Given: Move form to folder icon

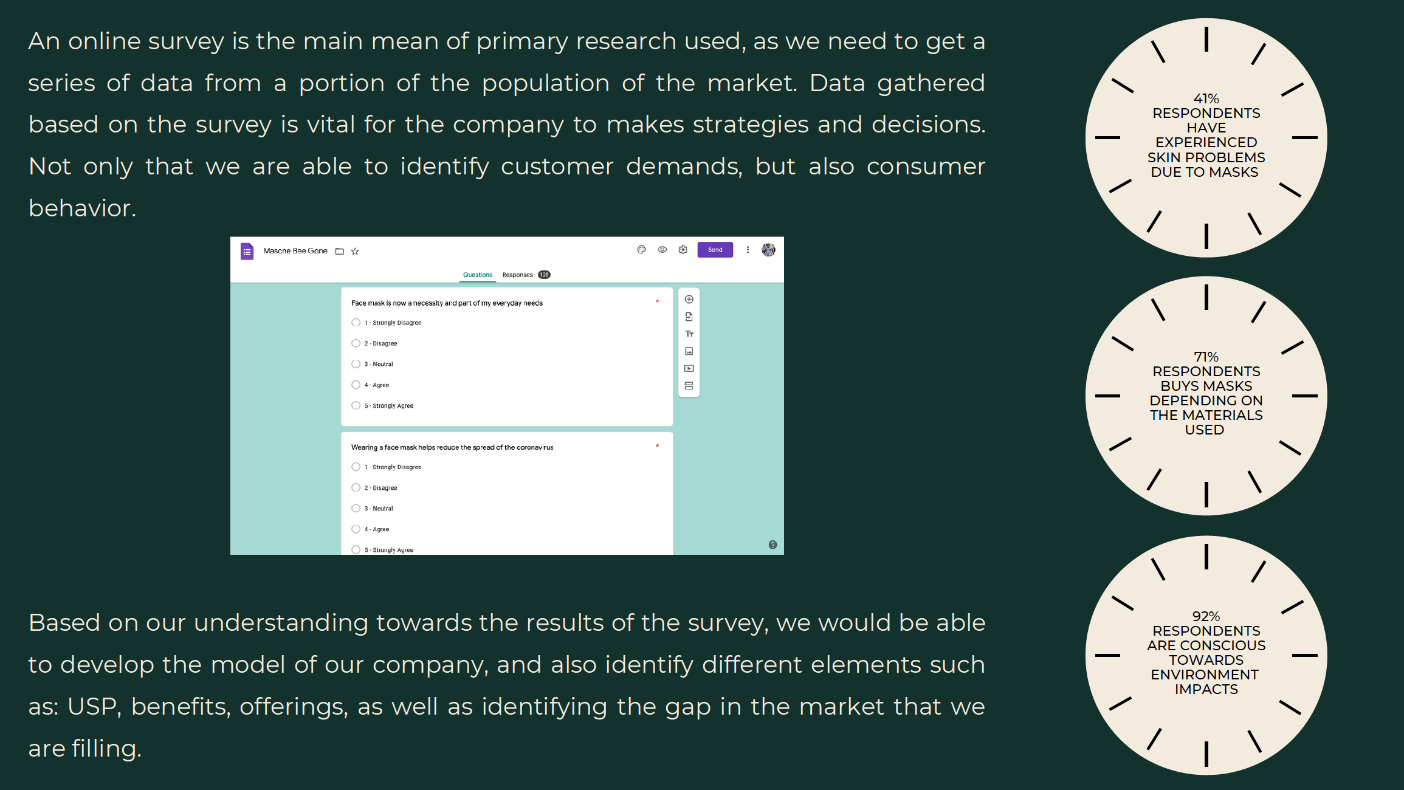Looking at the screenshot, I should click(340, 251).
